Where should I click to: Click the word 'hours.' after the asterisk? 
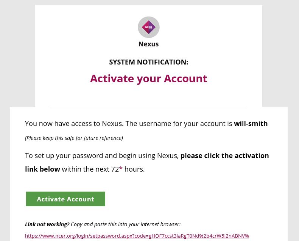pos(134,169)
